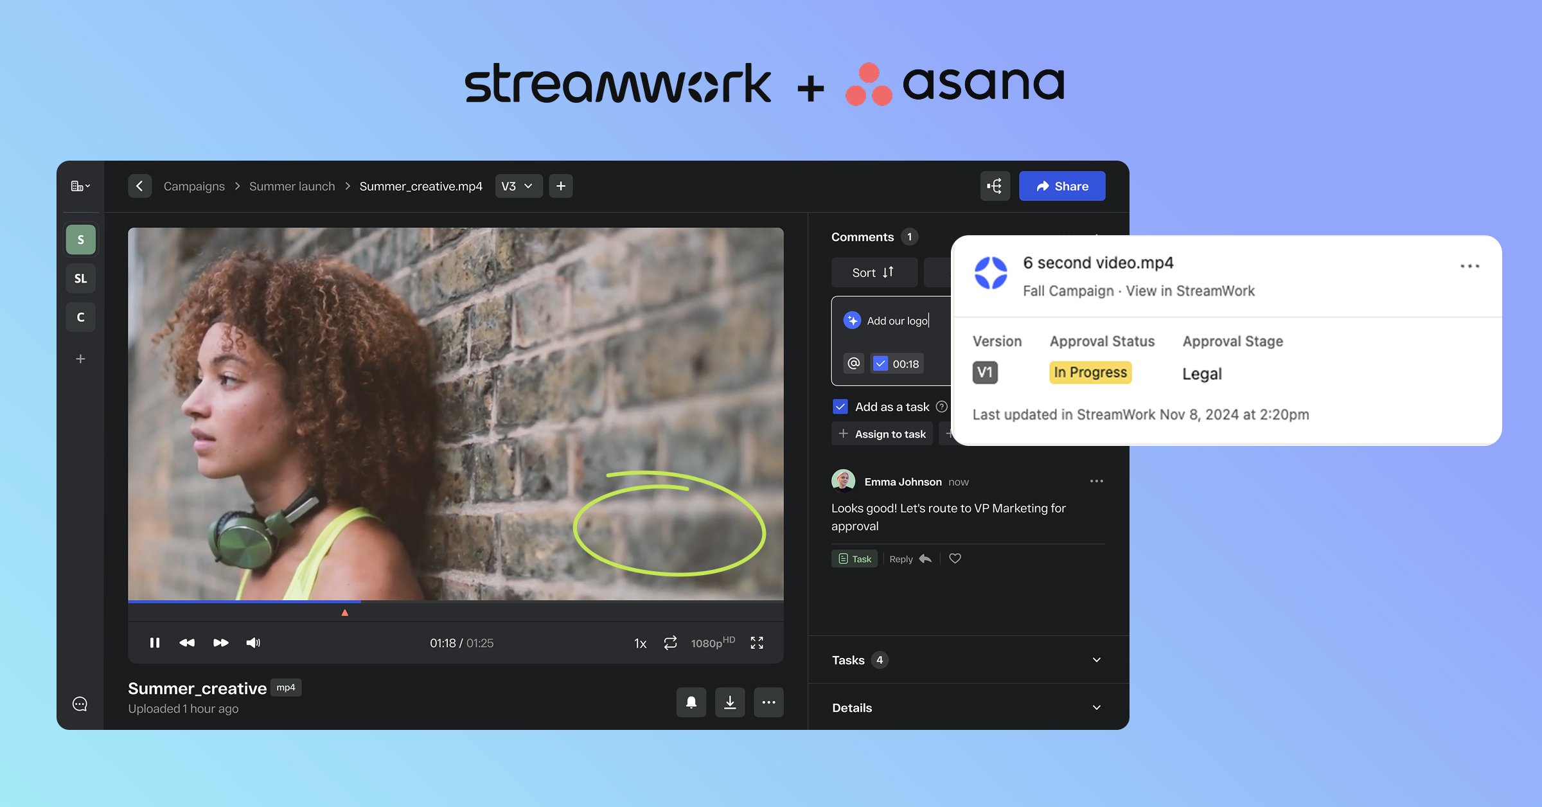Expand the Details section
Viewport: 1542px width, 807px height.
1095,707
